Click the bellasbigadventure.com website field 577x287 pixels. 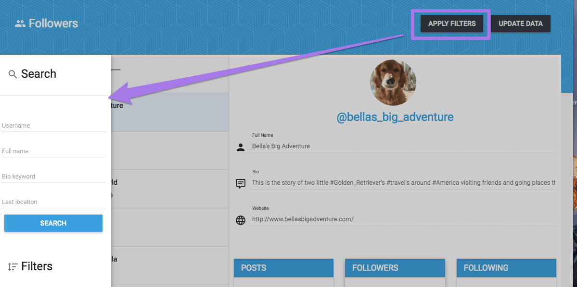(404, 219)
